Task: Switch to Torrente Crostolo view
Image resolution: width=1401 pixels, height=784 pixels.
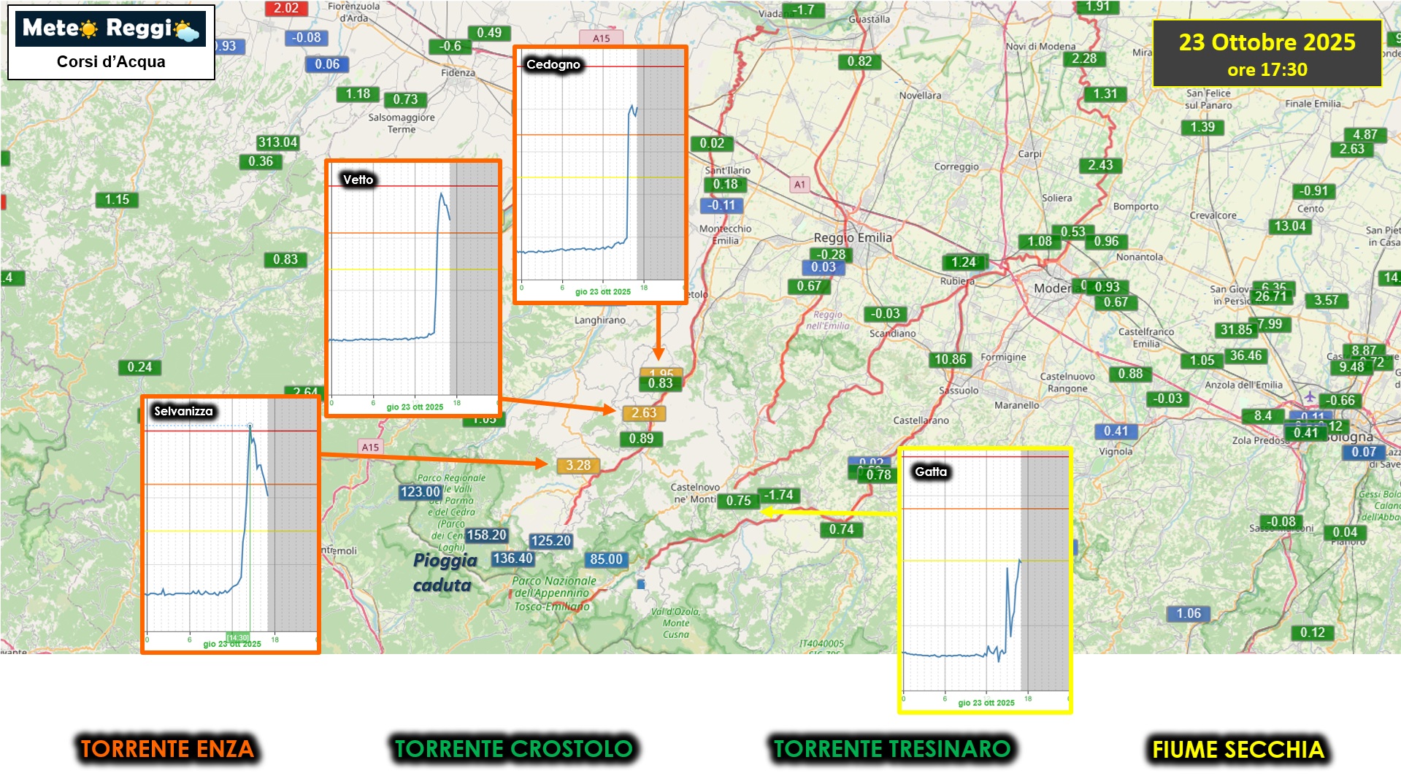Action: [513, 749]
